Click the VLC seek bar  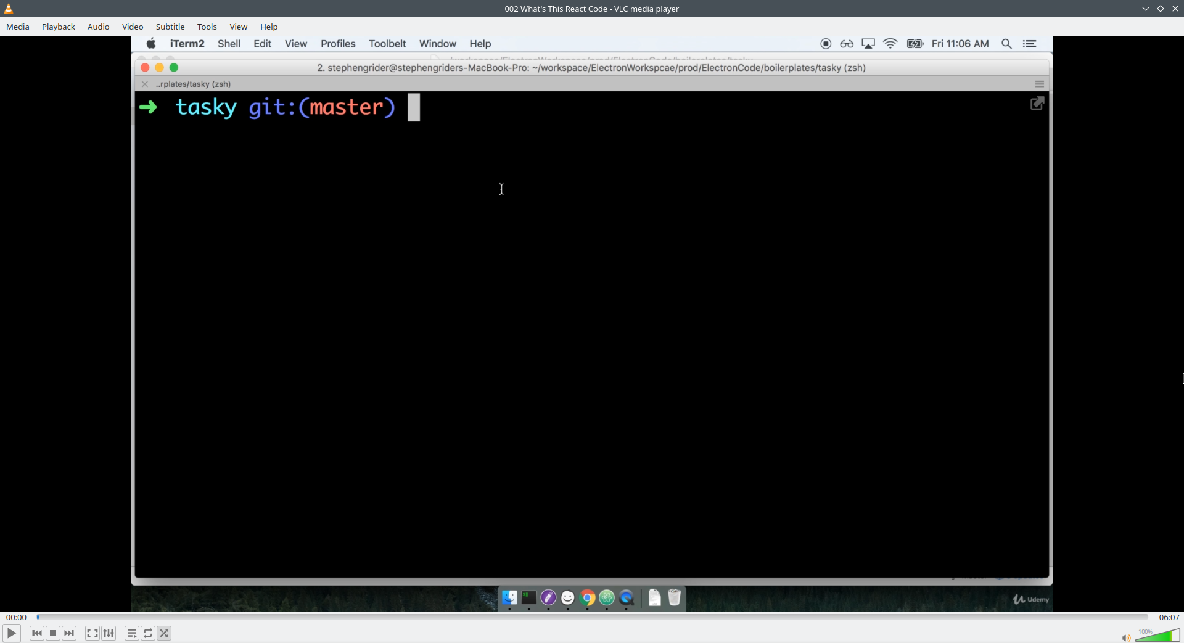[x=592, y=617]
